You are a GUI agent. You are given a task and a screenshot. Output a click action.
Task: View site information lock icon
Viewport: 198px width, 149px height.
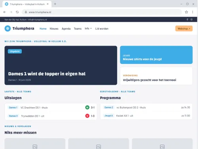click(26, 12)
